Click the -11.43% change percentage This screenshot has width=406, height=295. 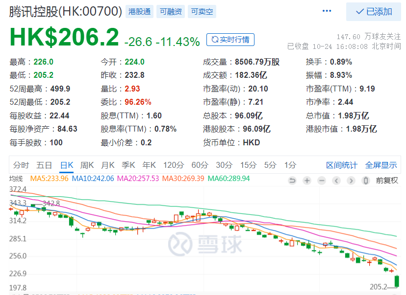pyautogui.click(x=178, y=42)
